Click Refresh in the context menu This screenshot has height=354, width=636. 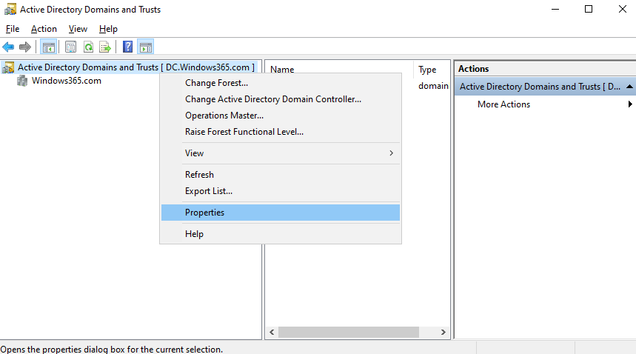coord(281,174)
